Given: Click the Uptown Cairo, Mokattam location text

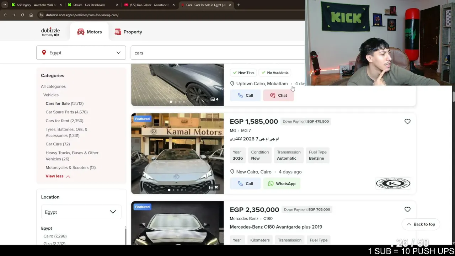Looking at the screenshot, I should click(x=262, y=84).
